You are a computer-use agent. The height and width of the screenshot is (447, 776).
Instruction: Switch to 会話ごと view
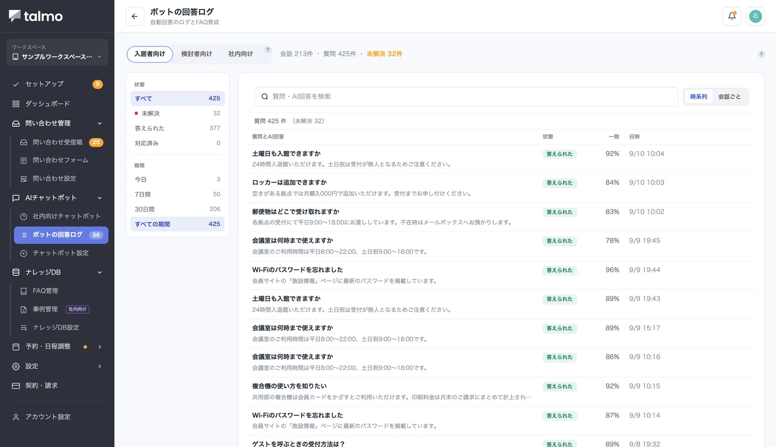[x=729, y=97]
